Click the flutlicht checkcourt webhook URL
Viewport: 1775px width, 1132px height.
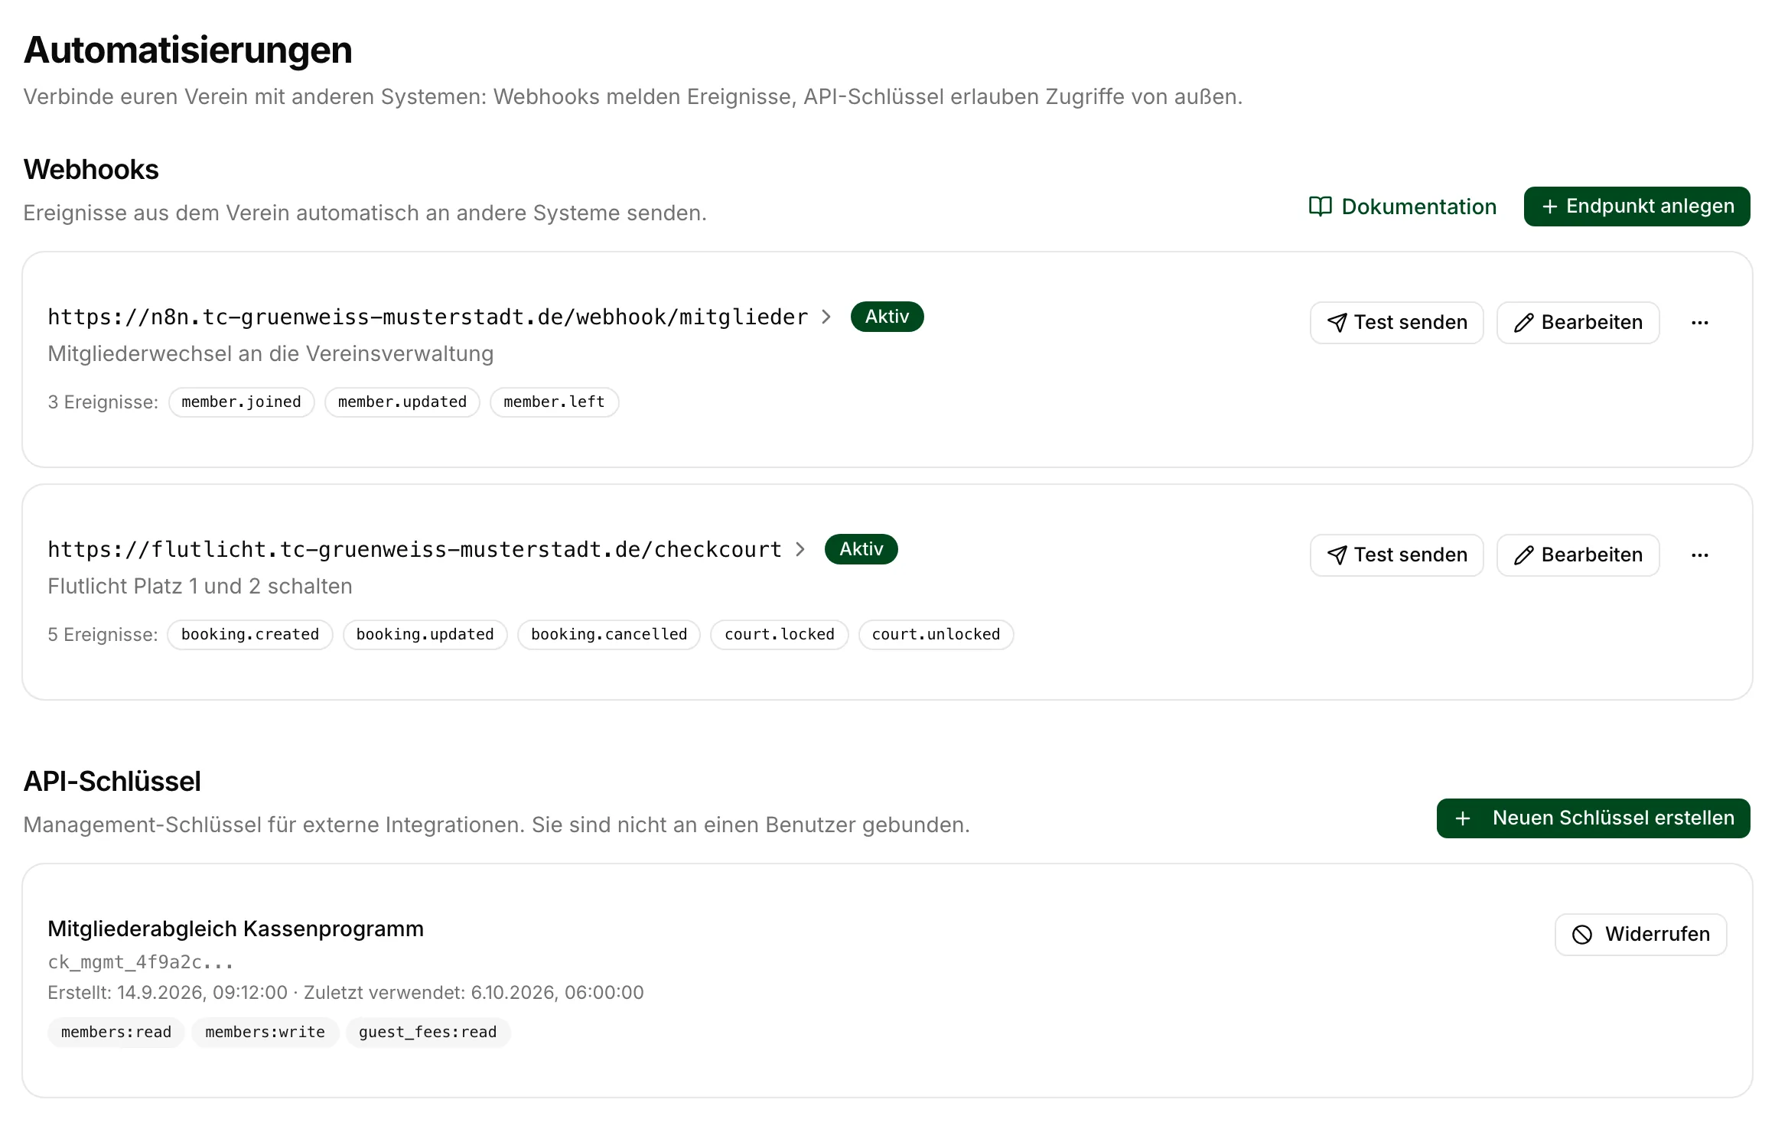[415, 549]
